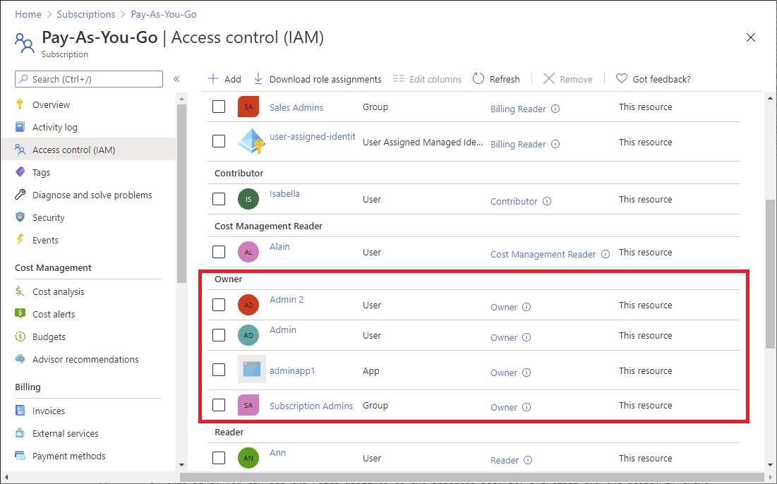Select the Sales Admins checkbox
777x484 pixels.
tap(219, 107)
